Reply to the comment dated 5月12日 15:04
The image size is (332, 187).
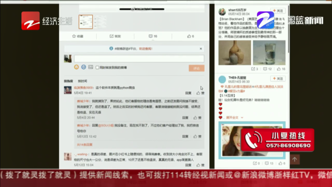pos(188,165)
